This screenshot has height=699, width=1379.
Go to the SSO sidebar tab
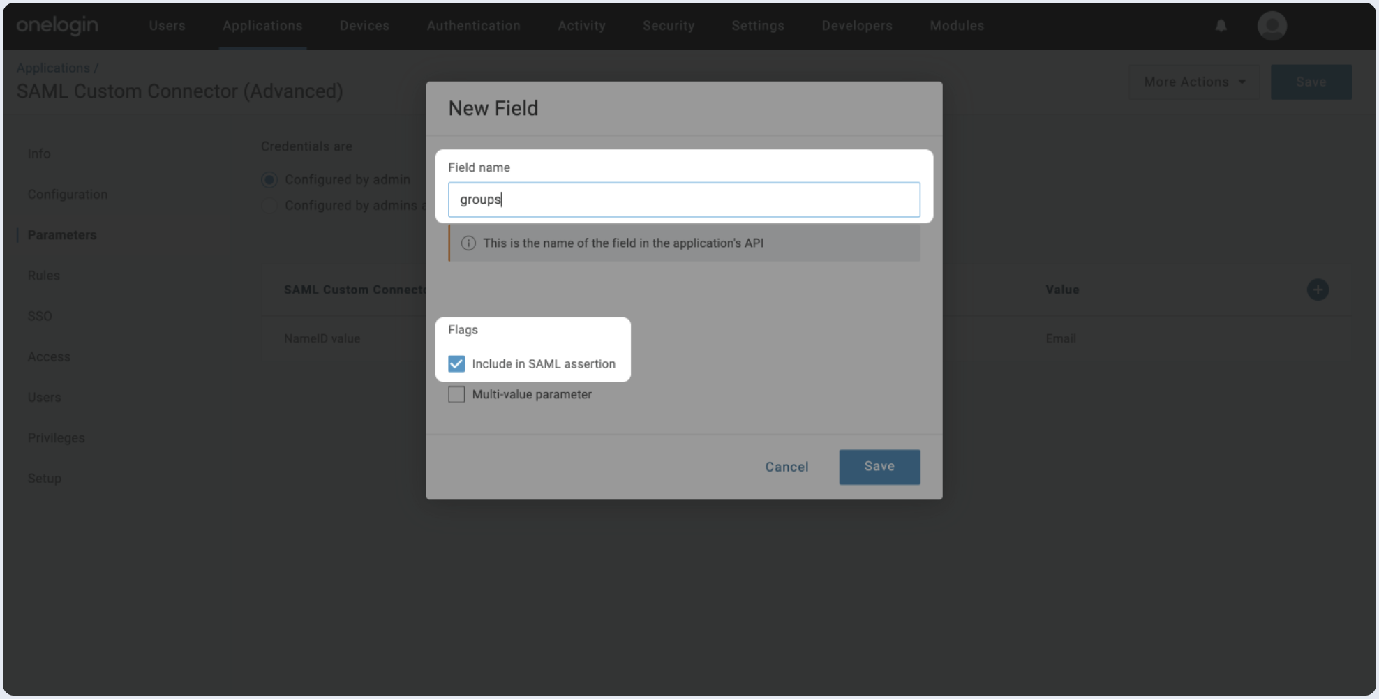(40, 316)
